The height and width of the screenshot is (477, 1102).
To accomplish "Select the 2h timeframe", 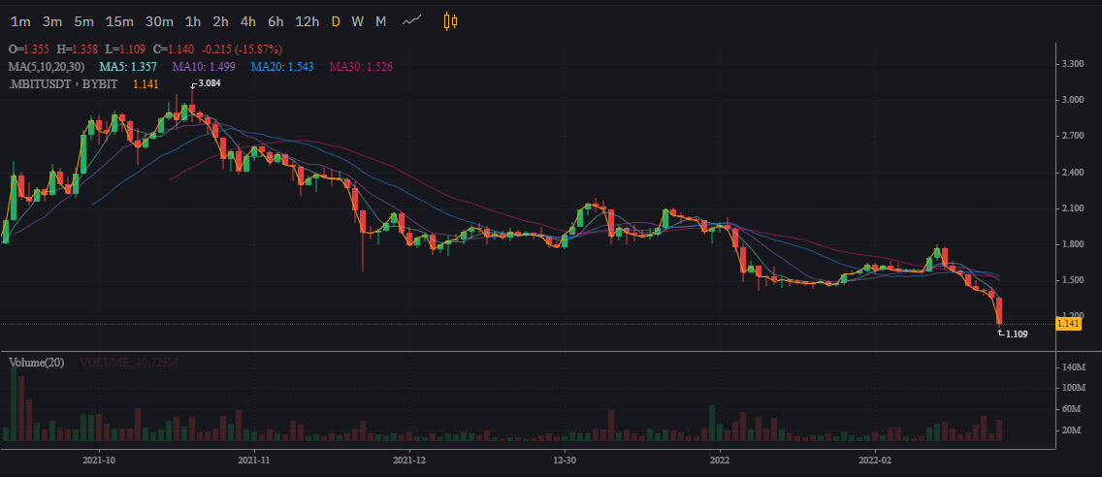I will pyautogui.click(x=220, y=21).
